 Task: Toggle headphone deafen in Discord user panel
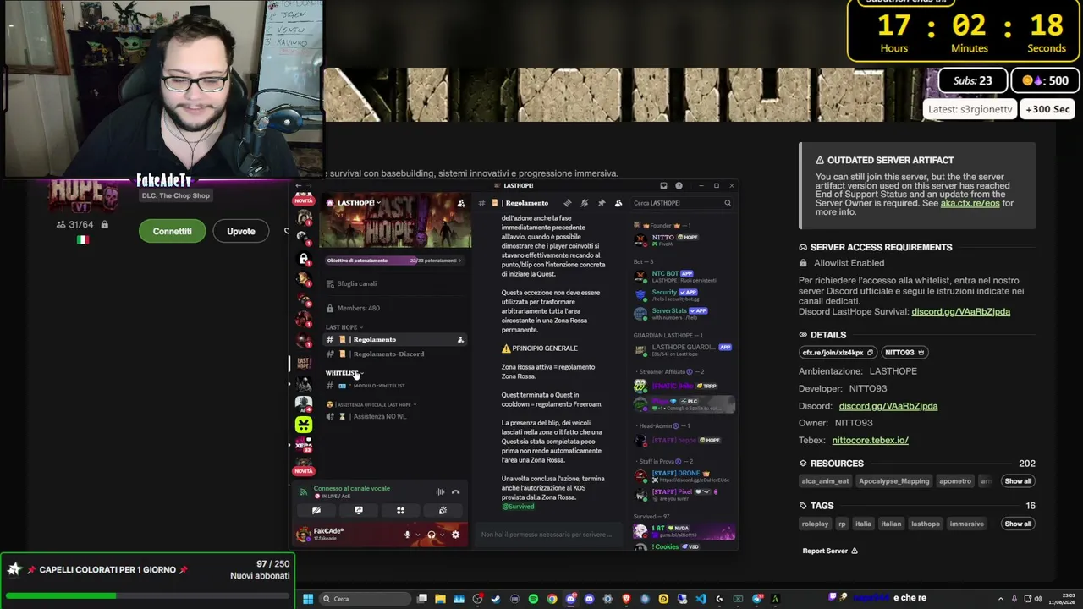[432, 535]
